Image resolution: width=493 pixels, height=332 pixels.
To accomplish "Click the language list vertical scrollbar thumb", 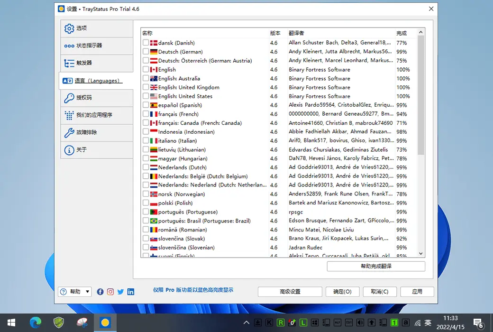I will pyautogui.click(x=420, y=95).
